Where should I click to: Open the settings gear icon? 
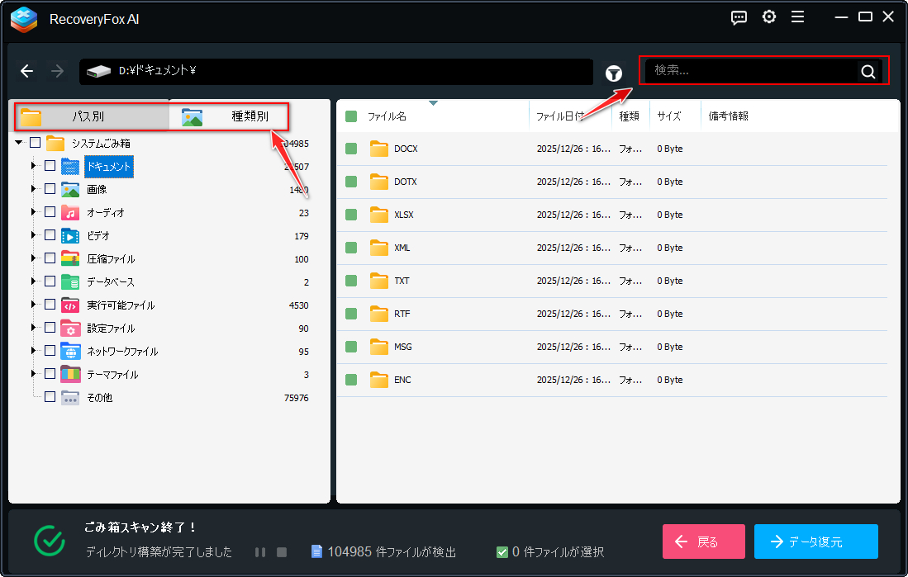click(x=769, y=17)
